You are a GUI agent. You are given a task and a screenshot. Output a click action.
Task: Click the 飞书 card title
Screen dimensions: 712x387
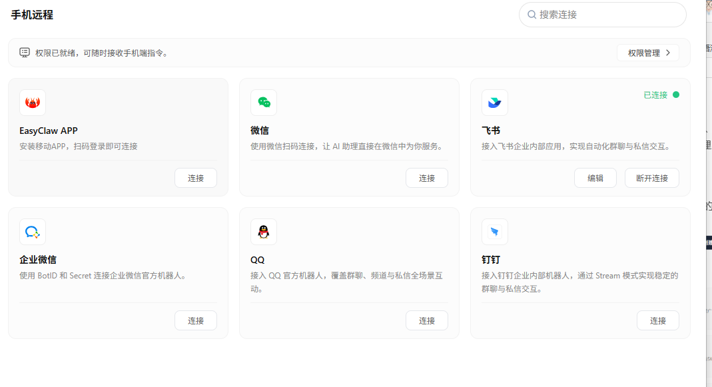[x=491, y=131]
